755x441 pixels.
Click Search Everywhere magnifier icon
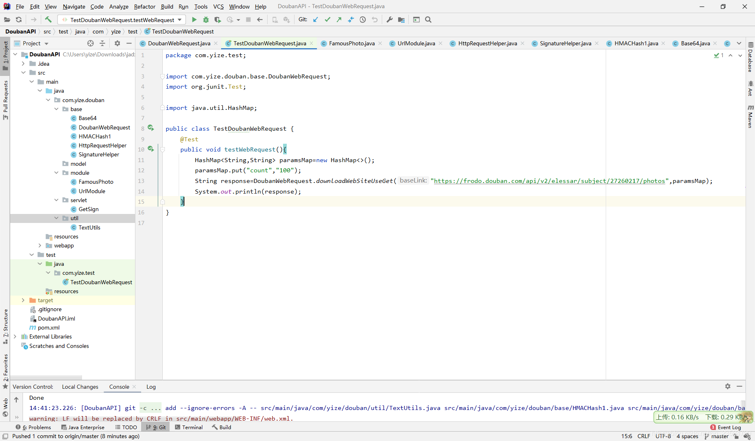pos(428,20)
